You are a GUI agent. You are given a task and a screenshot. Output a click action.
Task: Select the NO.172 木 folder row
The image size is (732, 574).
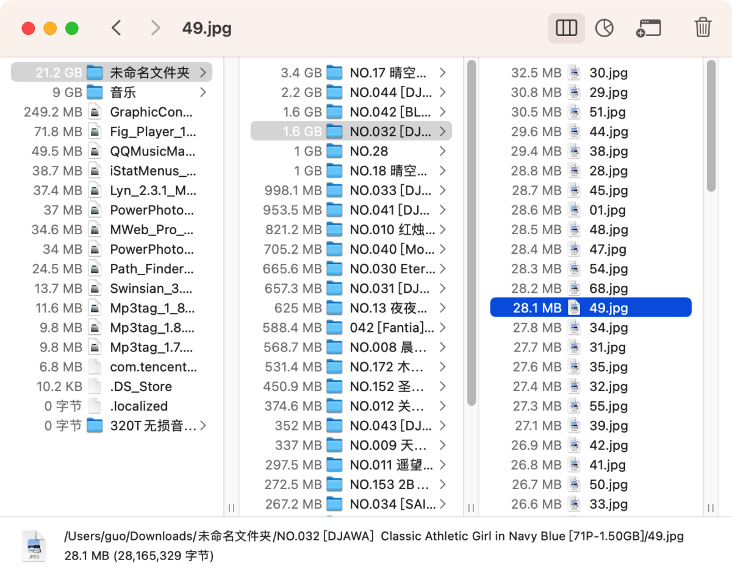pyautogui.click(x=351, y=367)
